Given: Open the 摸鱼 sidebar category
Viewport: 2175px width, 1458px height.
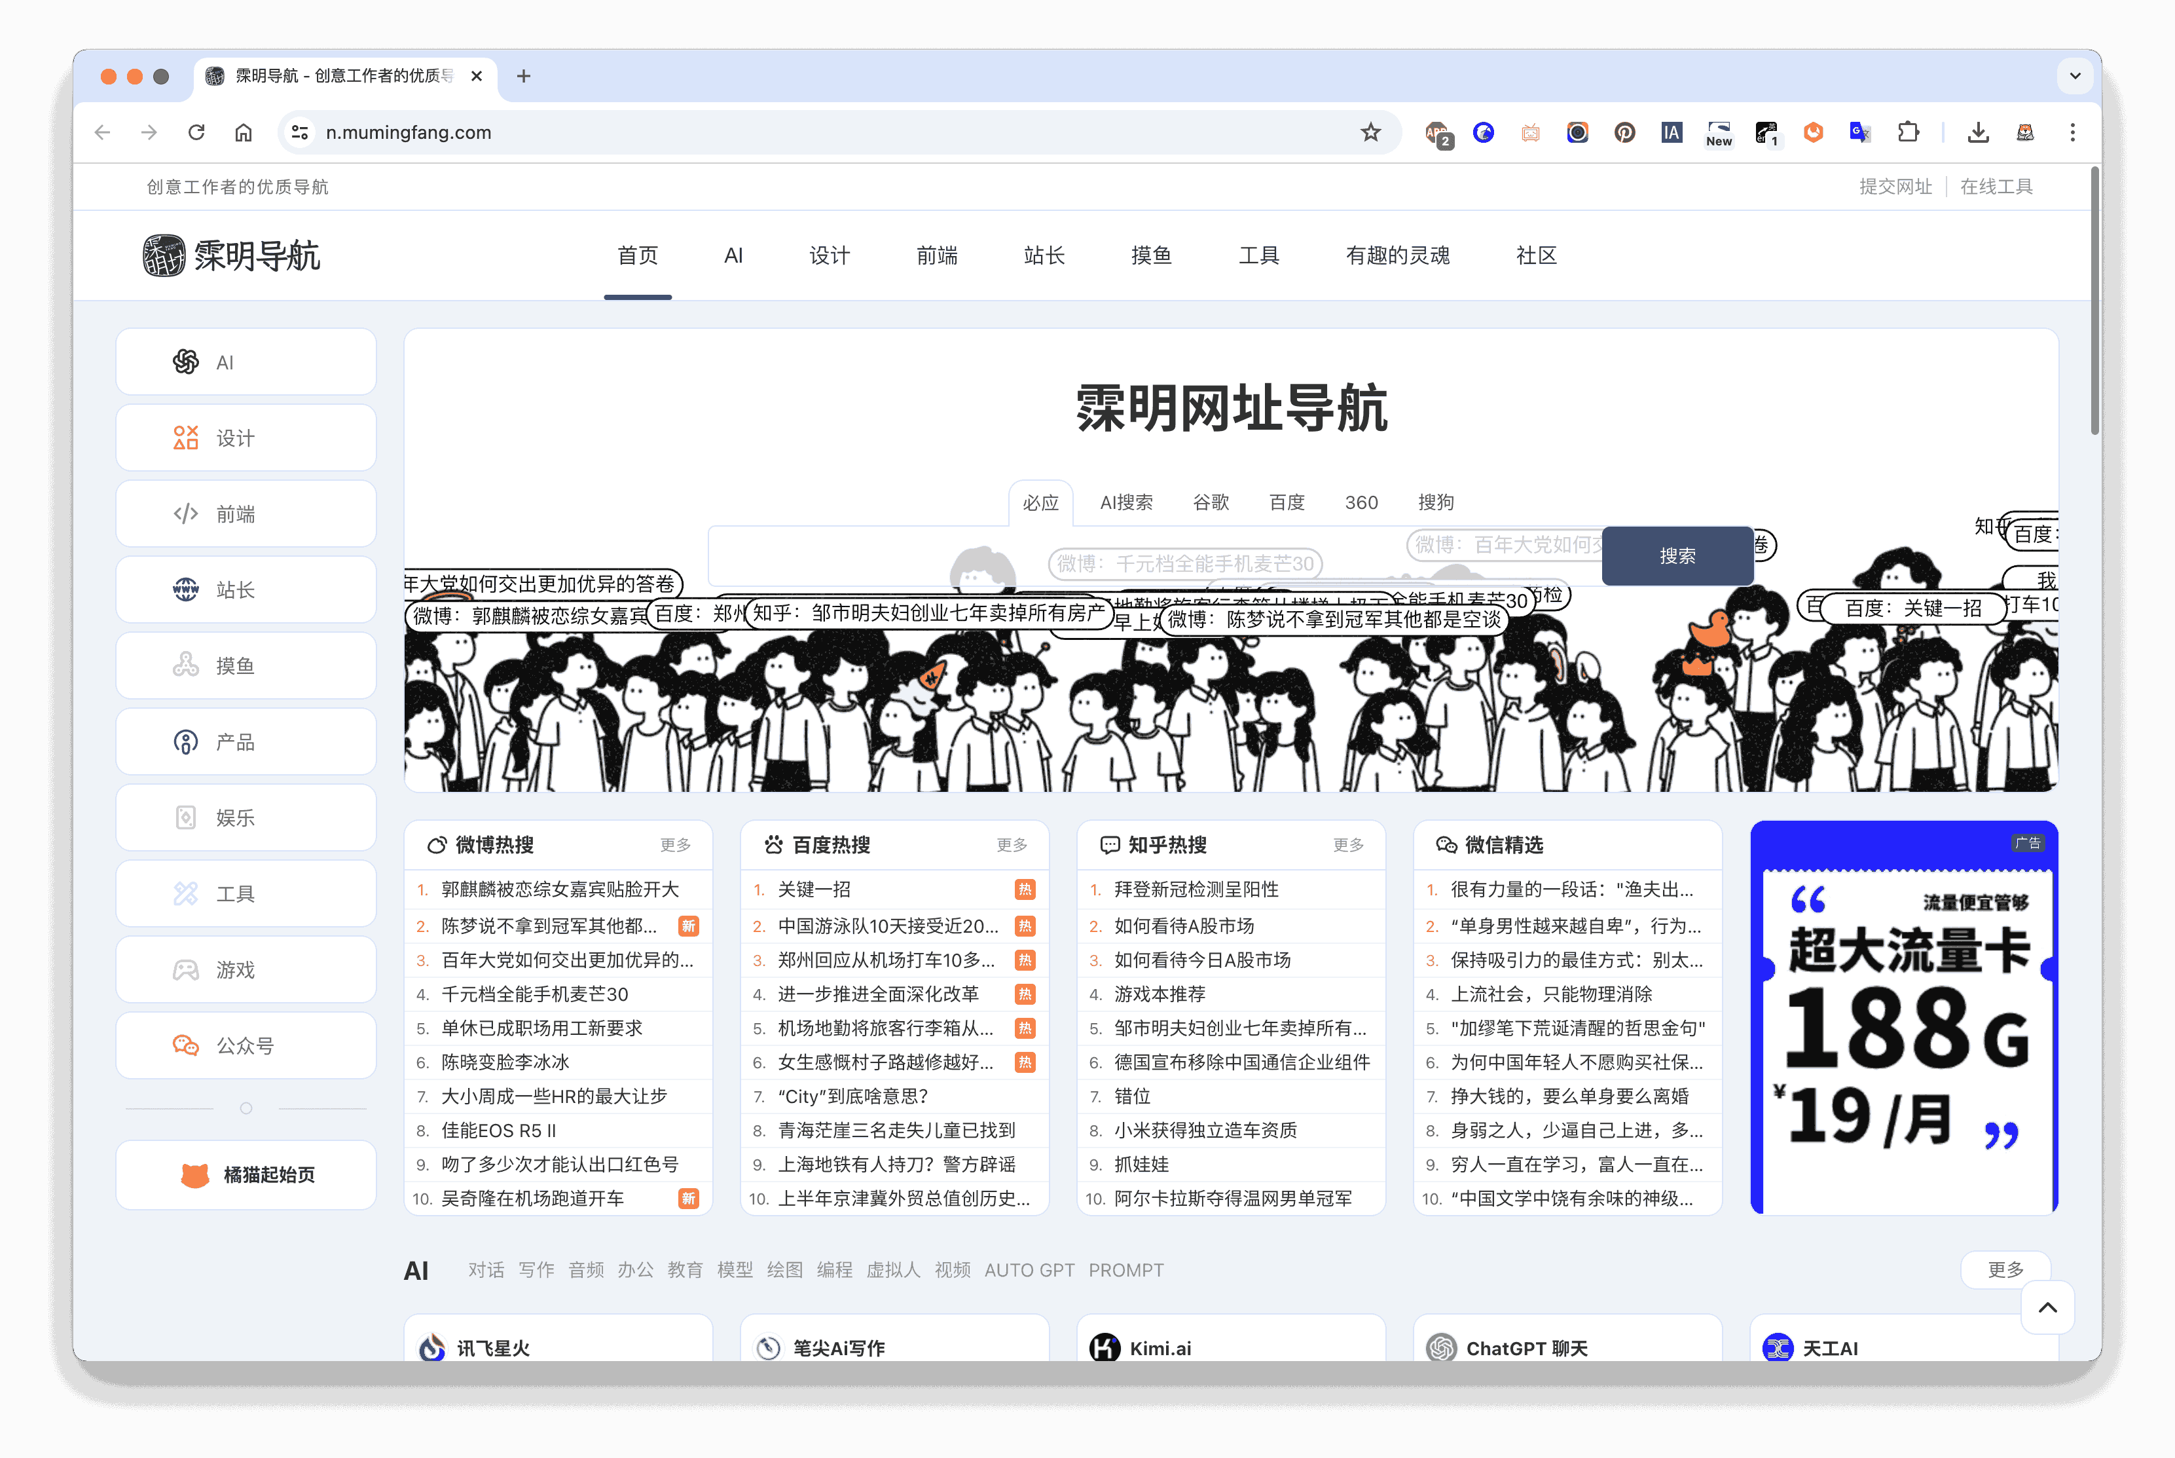Looking at the screenshot, I should coord(246,665).
